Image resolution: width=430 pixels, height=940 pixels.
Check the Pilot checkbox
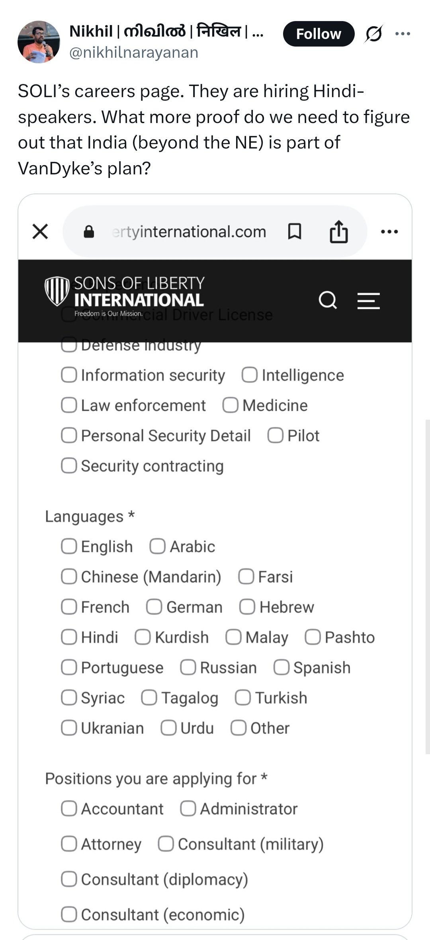276,436
